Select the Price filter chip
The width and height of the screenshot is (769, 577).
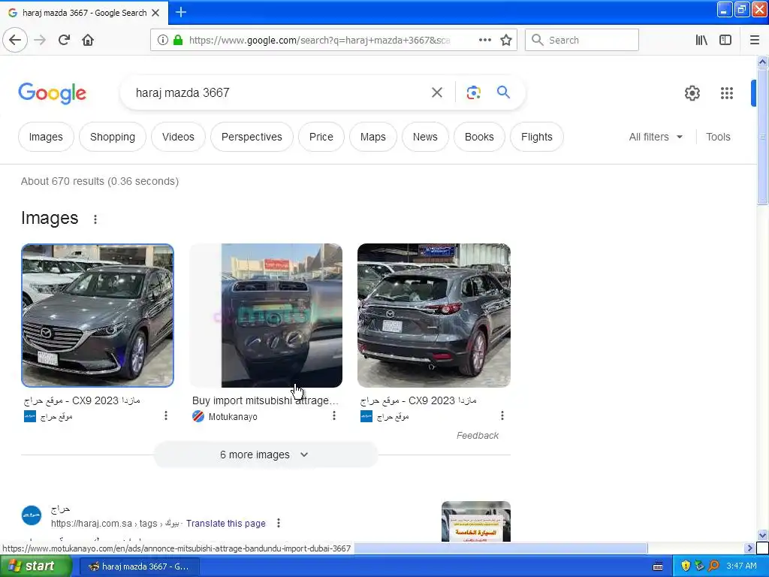(x=321, y=137)
